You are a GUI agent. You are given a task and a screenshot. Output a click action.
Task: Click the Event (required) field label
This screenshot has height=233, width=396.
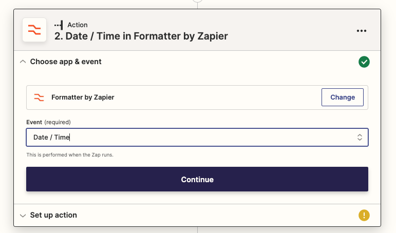click(x=48, y=122)
